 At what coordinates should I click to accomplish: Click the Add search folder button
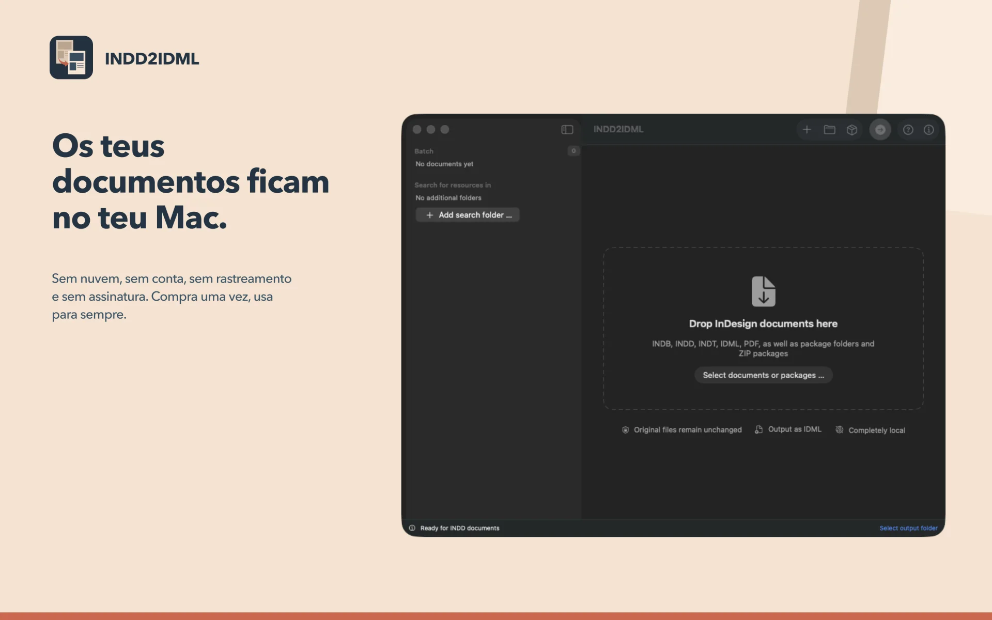(x=468, y=215)
